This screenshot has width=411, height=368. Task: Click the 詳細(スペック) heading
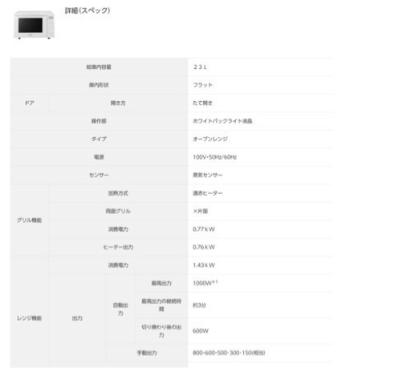pos(87,10)
